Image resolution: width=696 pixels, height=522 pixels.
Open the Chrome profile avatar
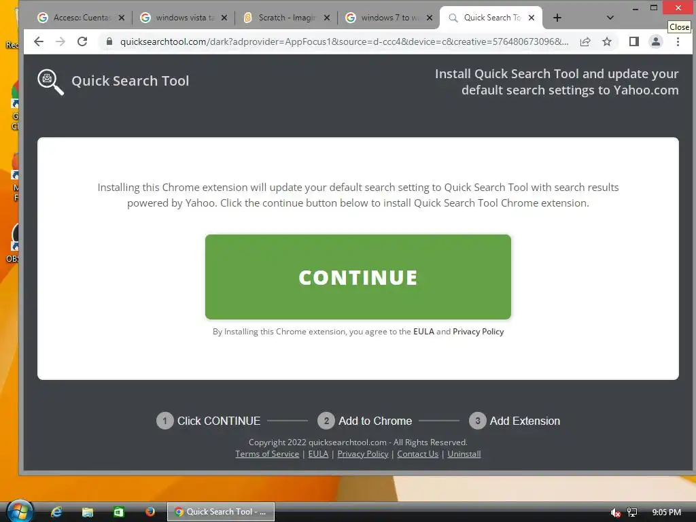656,41
